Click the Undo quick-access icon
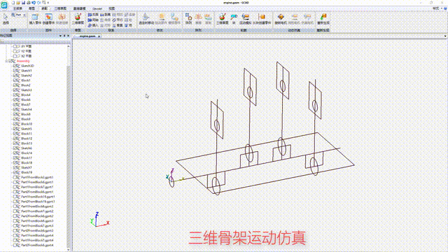 34,3
